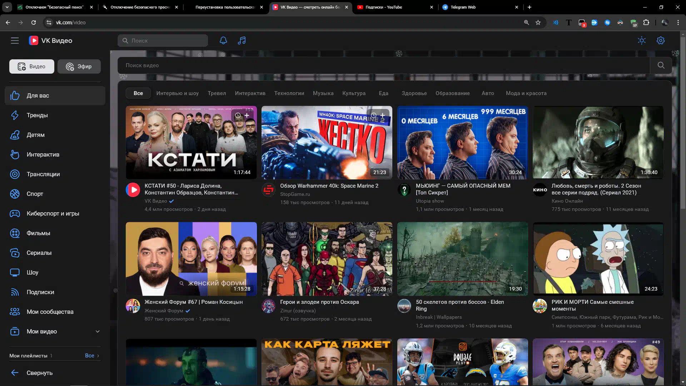
Task: Open Герои и злодеи против Оскара title
Action: point(319,302)
